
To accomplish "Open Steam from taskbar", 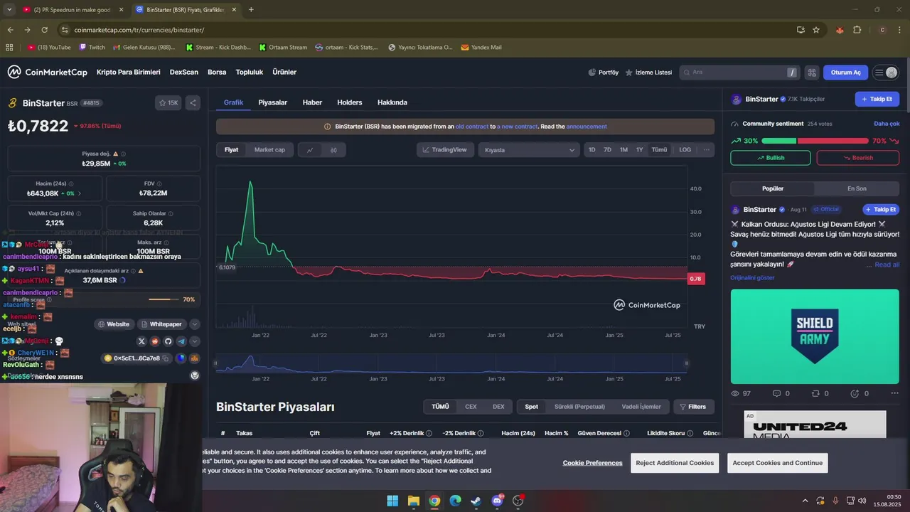I will click(476, 501).
